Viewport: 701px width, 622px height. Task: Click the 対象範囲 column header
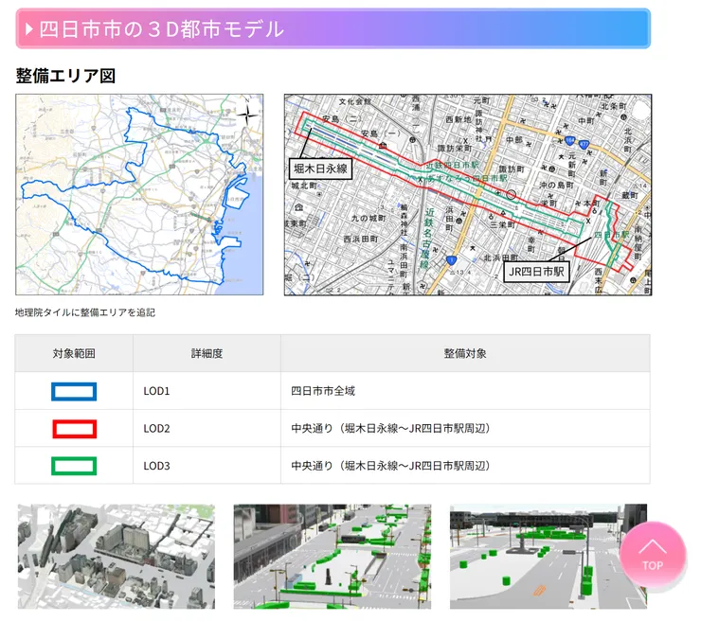[x=74, y=353]
